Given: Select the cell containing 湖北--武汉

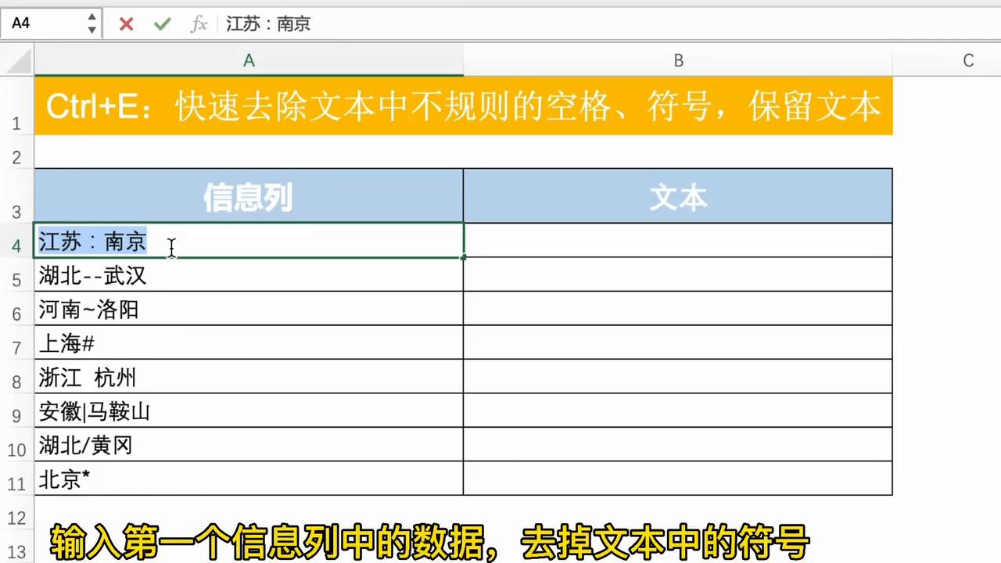Looking at the screenshot, I should [x=249, y=275].
